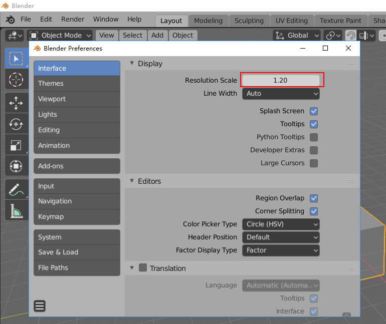Disable the Splash Screen checkbox
The width and height of the screenshot is (386, 324).
point(314,111)
